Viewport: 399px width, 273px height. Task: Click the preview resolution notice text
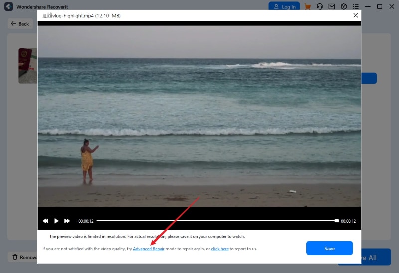147,236
